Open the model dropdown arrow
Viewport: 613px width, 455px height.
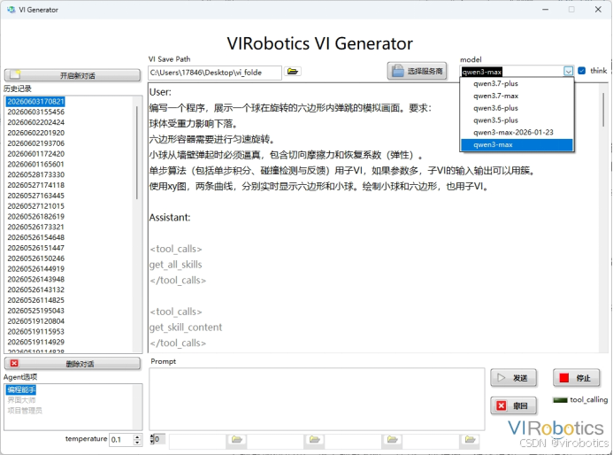point(568,71)
